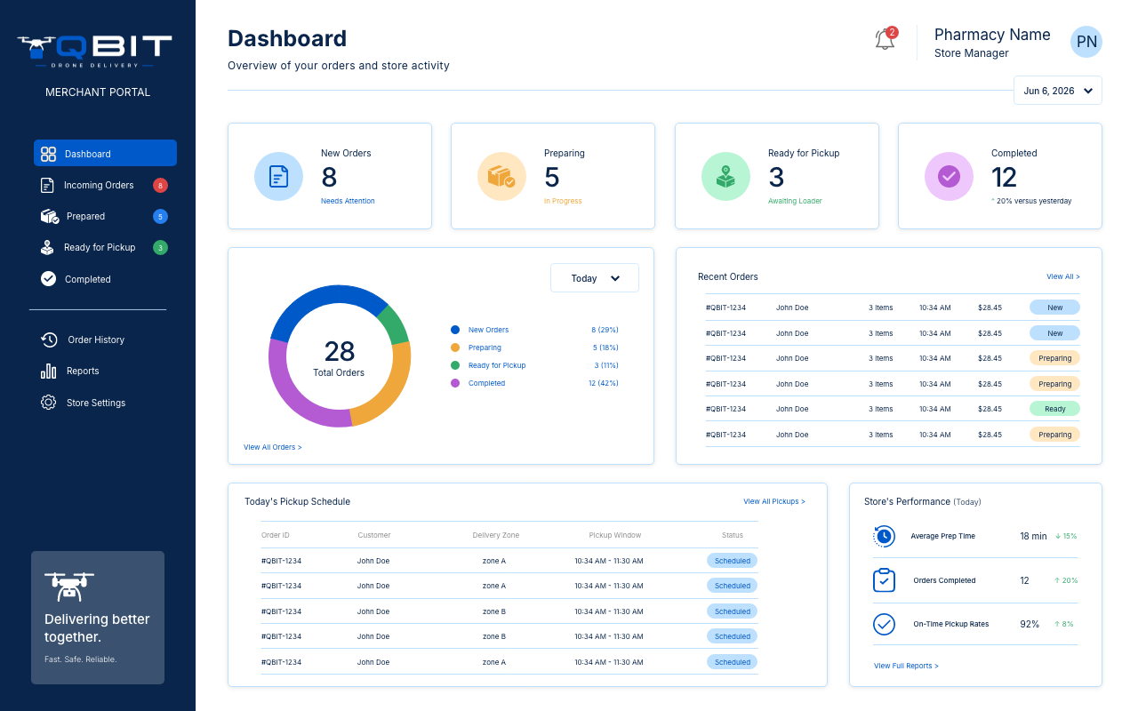Click View All recent orders link
The width and height of the screenshot is (1138, 711).
[x=1063, y=276]
